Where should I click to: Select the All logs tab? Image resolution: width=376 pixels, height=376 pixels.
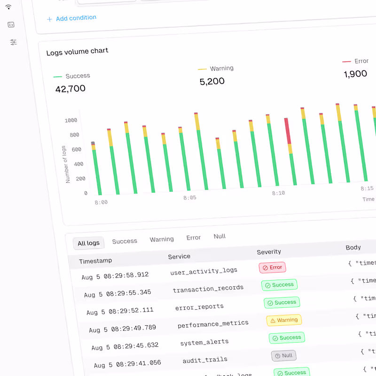coord(88,243)
